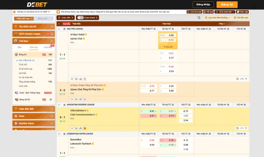The image size is (264, 157).
Task: Click the notification bell icon in announcement bar
Action: click(x=58, y=12)
